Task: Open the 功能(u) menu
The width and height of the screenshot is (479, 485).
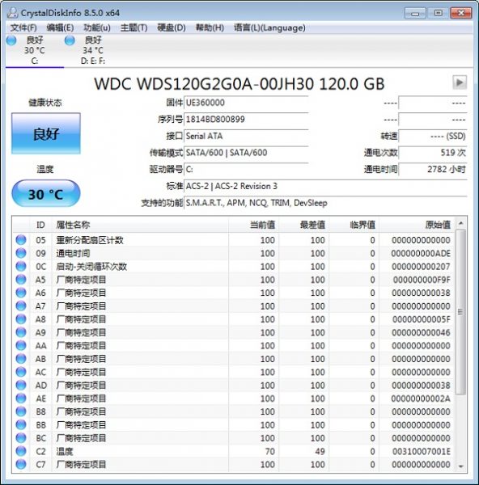Action: click(97, 27)
